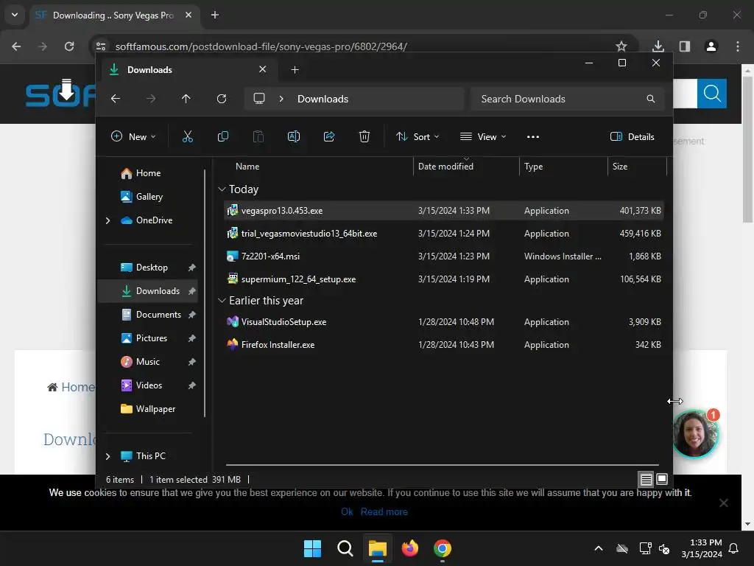Collapse the Earlier this year group
Image resolution: width=754 pixels, height=566 pixels.
[222, 301]
